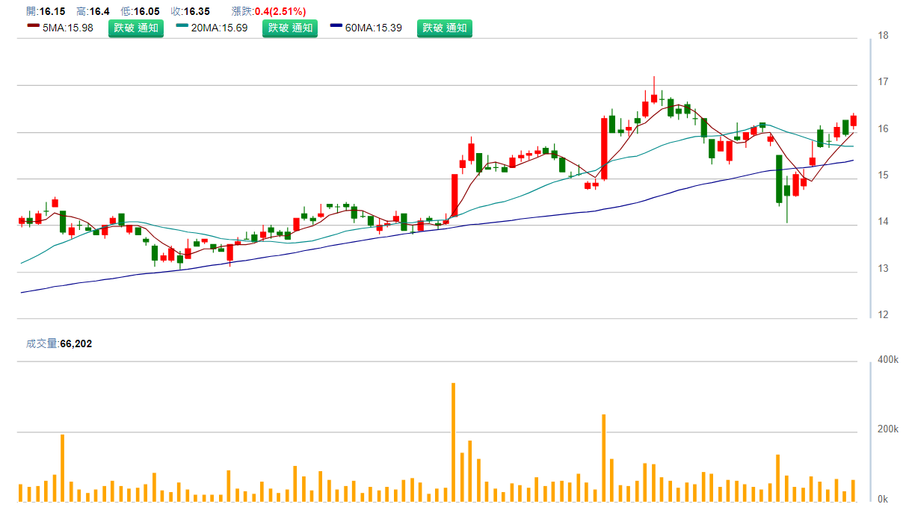
Task: Click the rightmost volume bar
Action: (853, 491)
